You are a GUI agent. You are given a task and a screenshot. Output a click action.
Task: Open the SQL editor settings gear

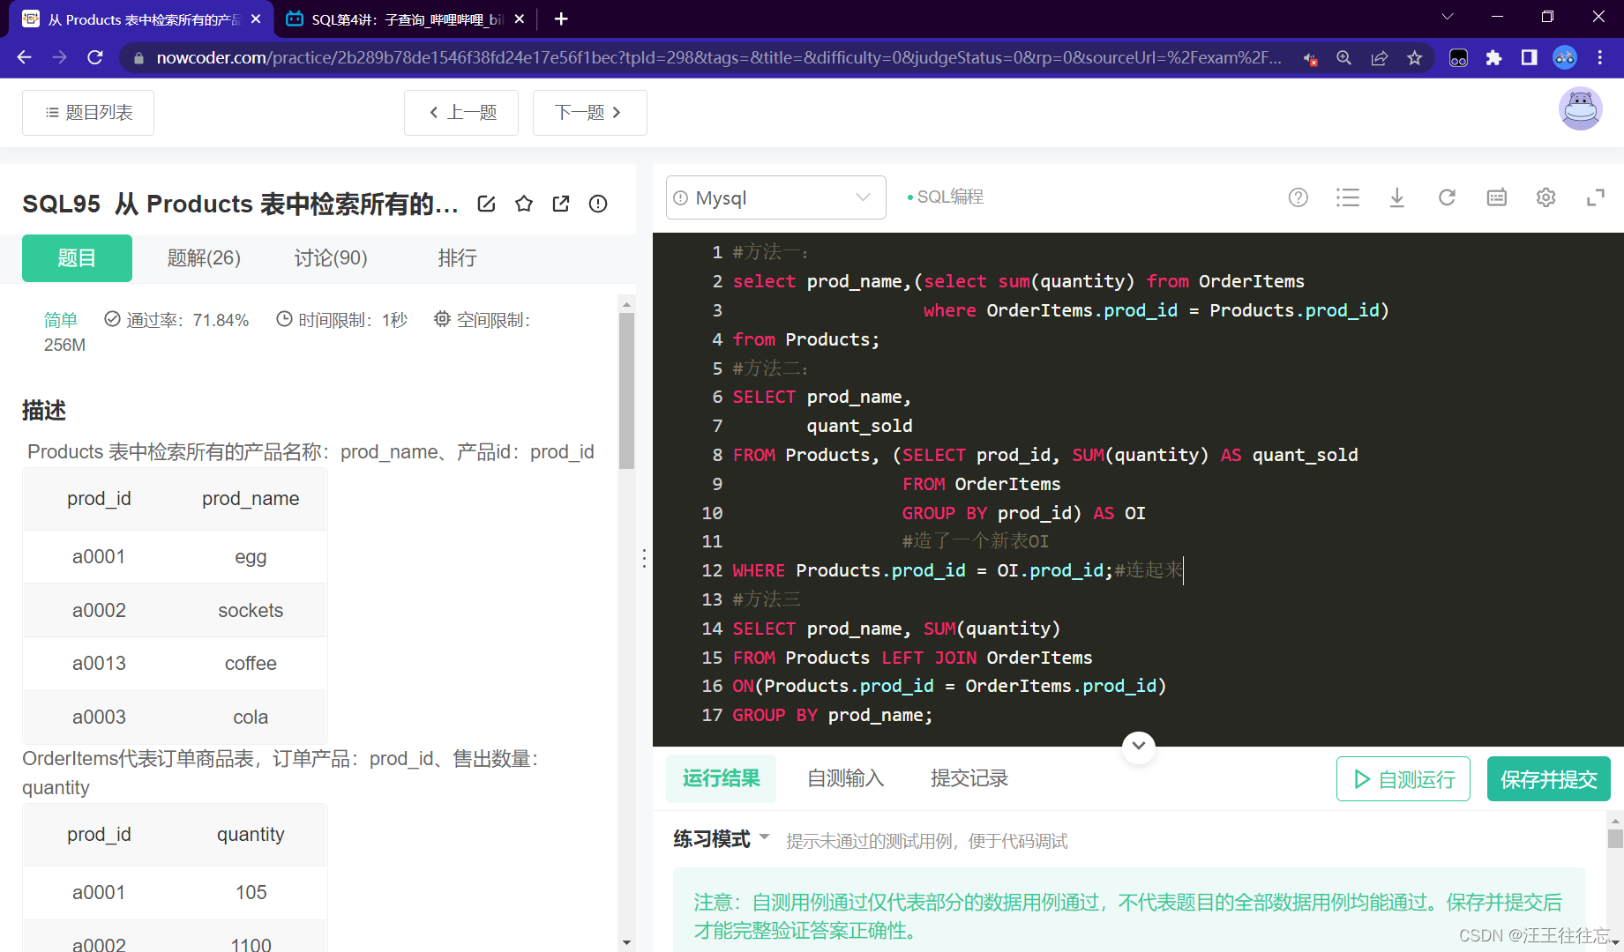tap(1545, 197)
